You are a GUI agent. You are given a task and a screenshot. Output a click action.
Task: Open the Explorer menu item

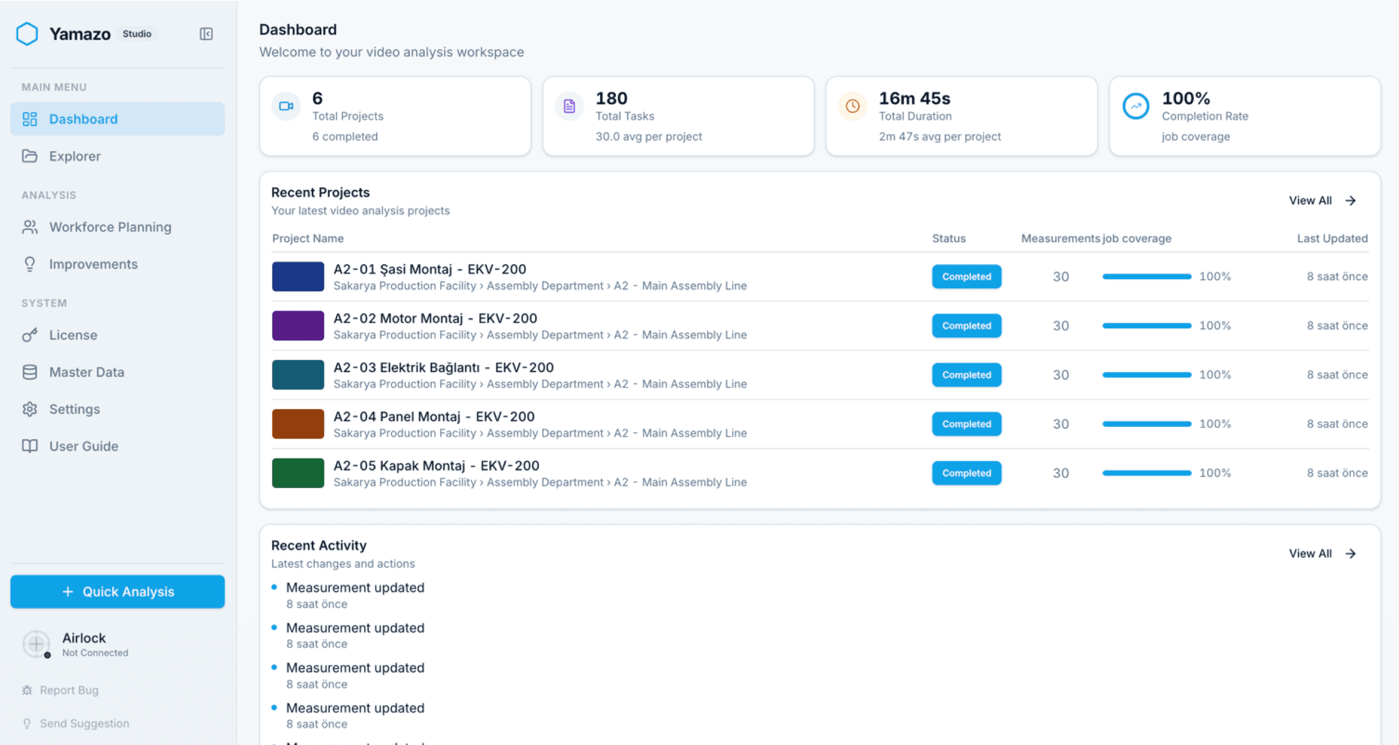117,156
